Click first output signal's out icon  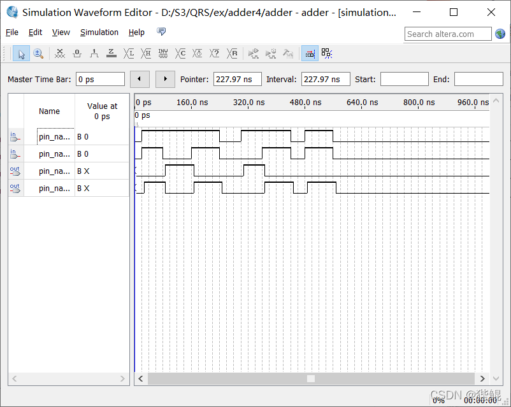click(x=15, y=171)
